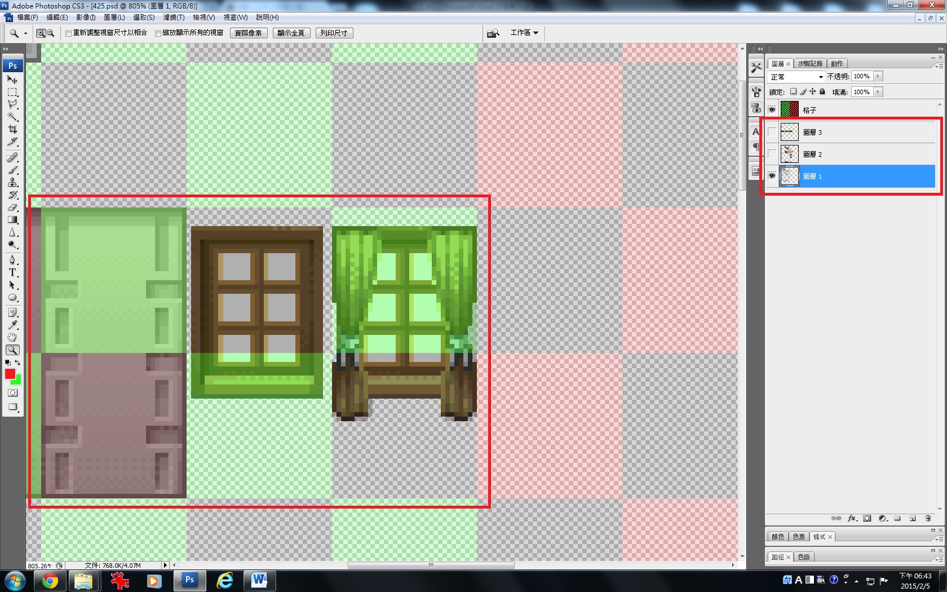Screen dimensions: 947x592
Task: Add layer style via fx icon
Action: (852, 518)
